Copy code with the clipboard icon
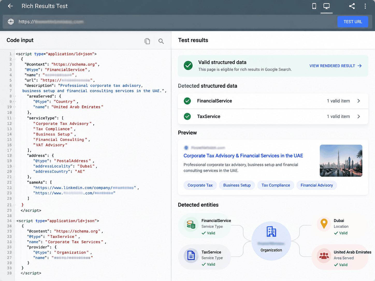Screen dimensions: 375x281 click(x=147, y=41)
